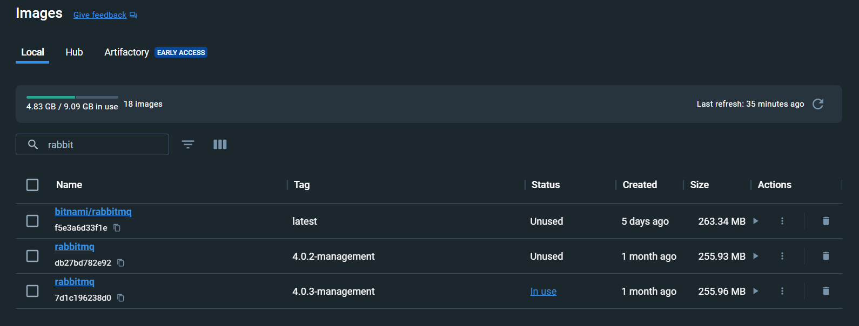Open the manage columns icon

coord(220,144)
